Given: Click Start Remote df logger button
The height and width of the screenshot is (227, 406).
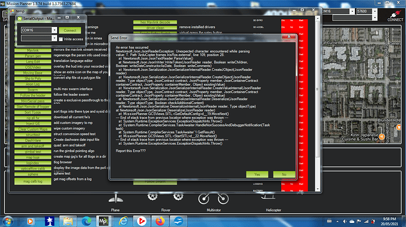Looking at the screenshot, I should pos(33,107).
